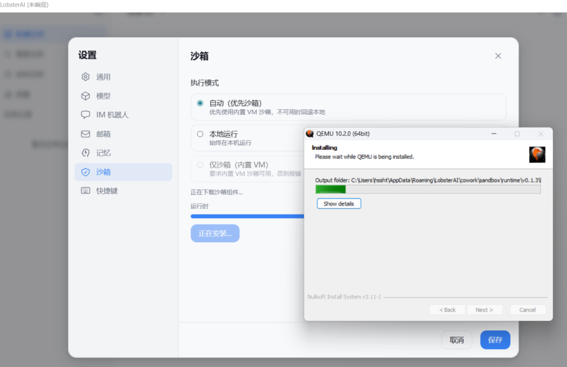Click the shield icon beside 沙箱
This screenshot has height=367, width=567.
pos(85,172)
